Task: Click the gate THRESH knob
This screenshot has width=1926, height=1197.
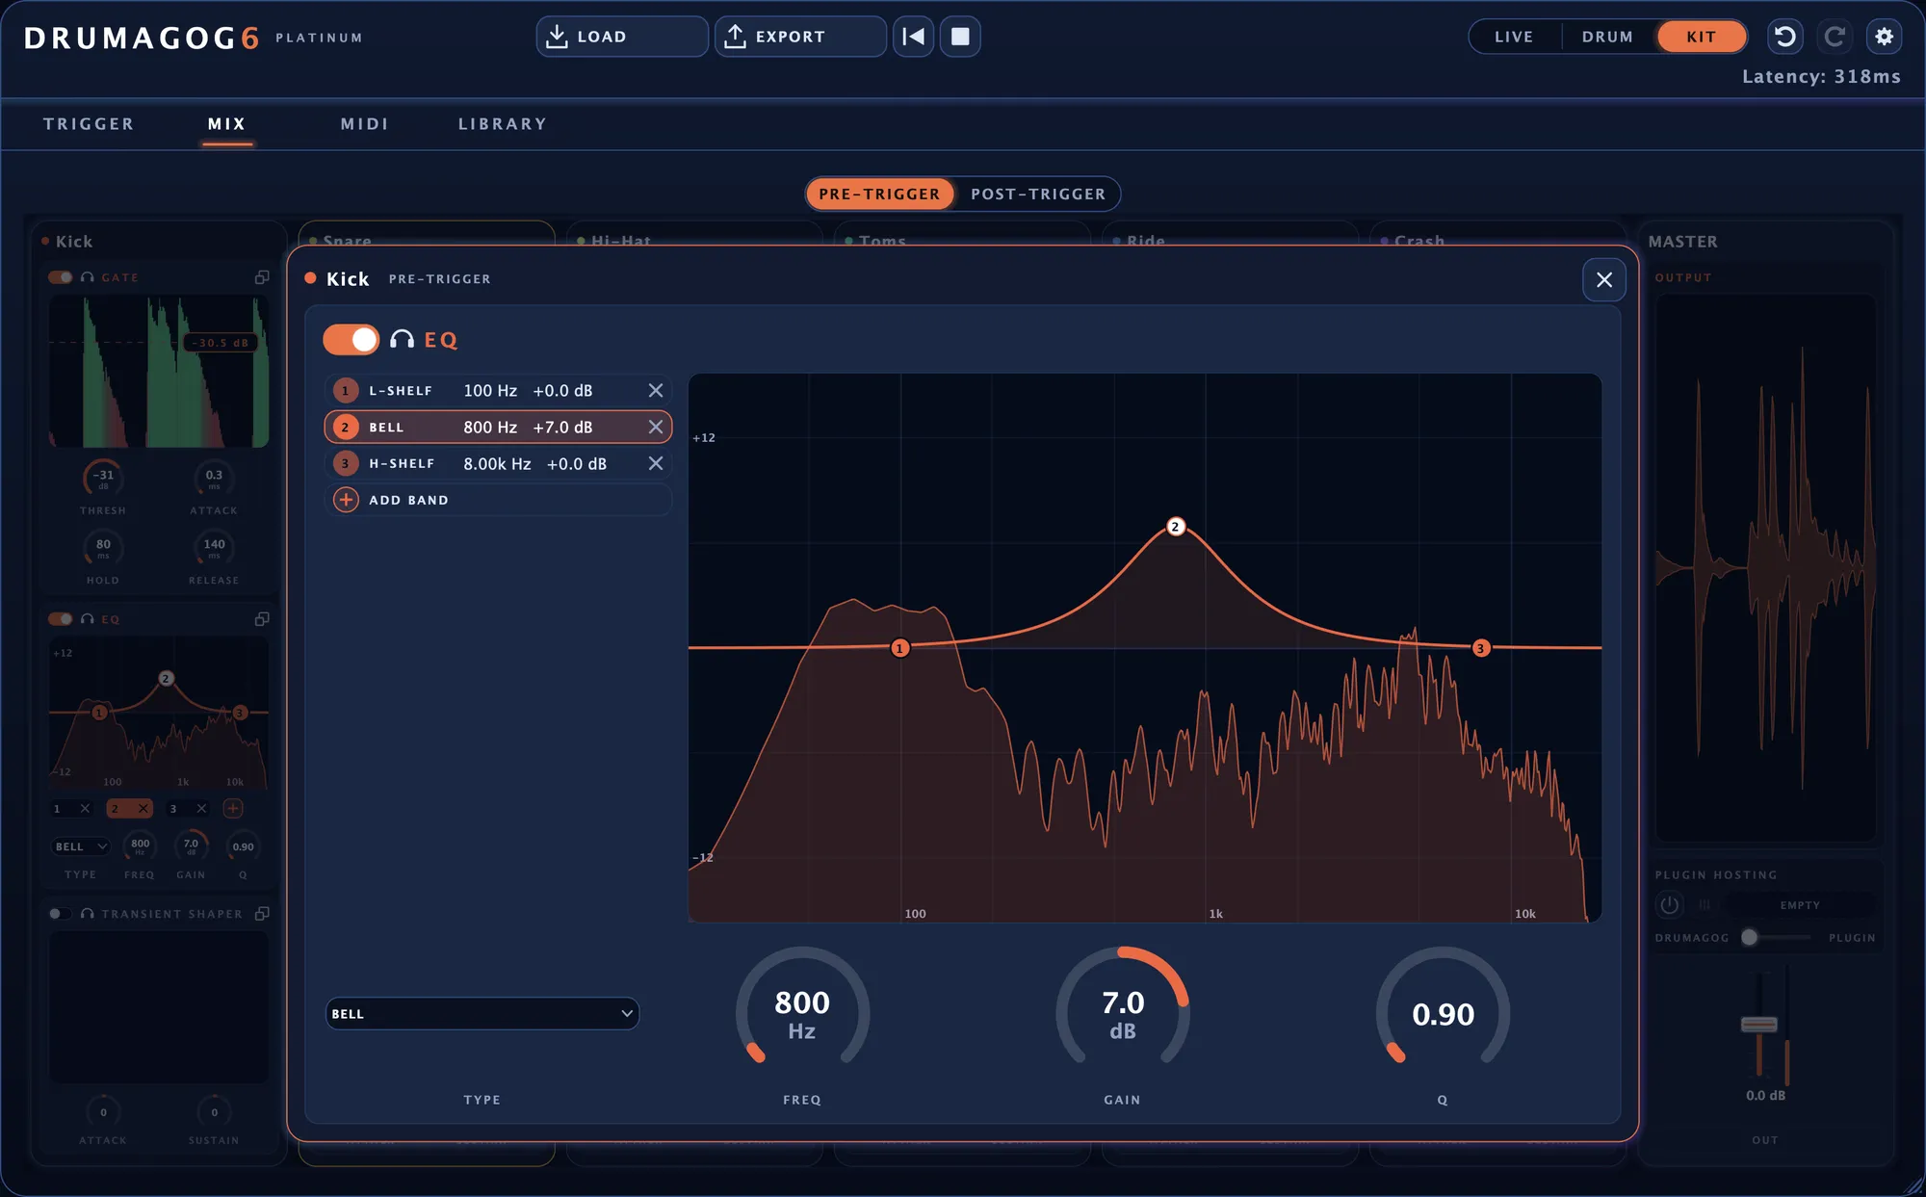Action: pyautogui.click(x=103, y=477)
